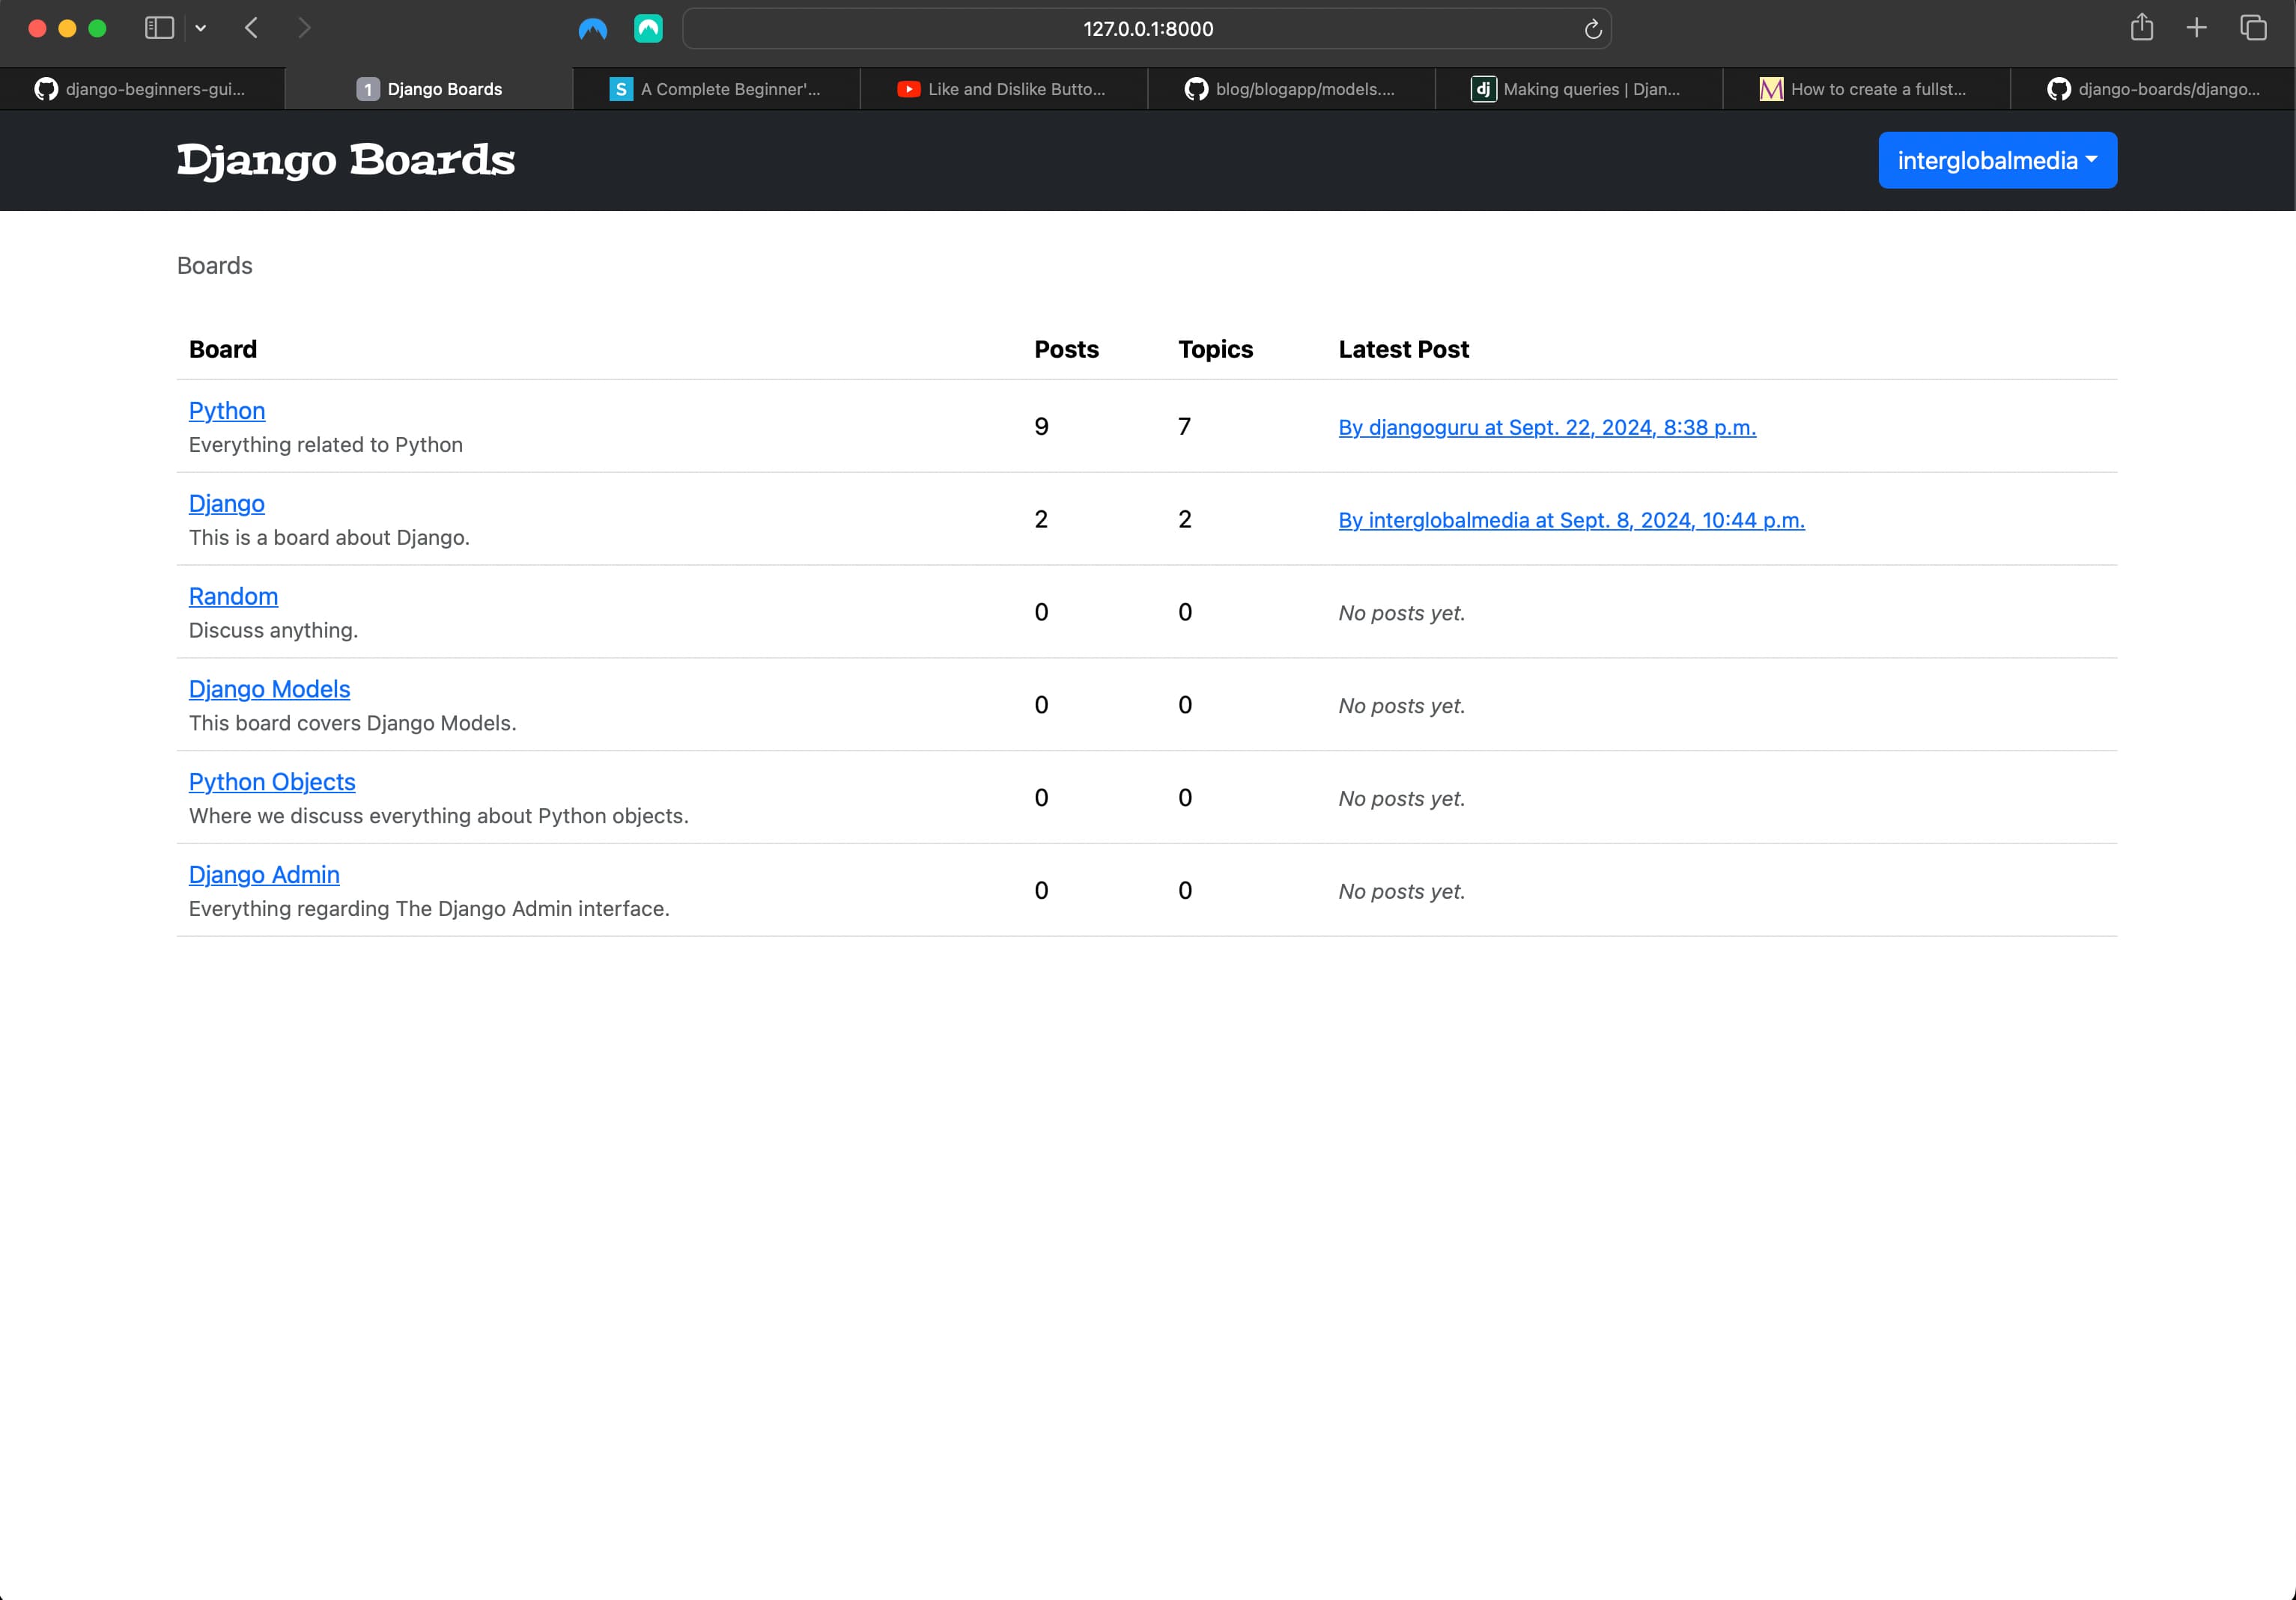Click 'This is a board about Django.' text
This screenshot has width=2296, height=1600.
(329, 537)
